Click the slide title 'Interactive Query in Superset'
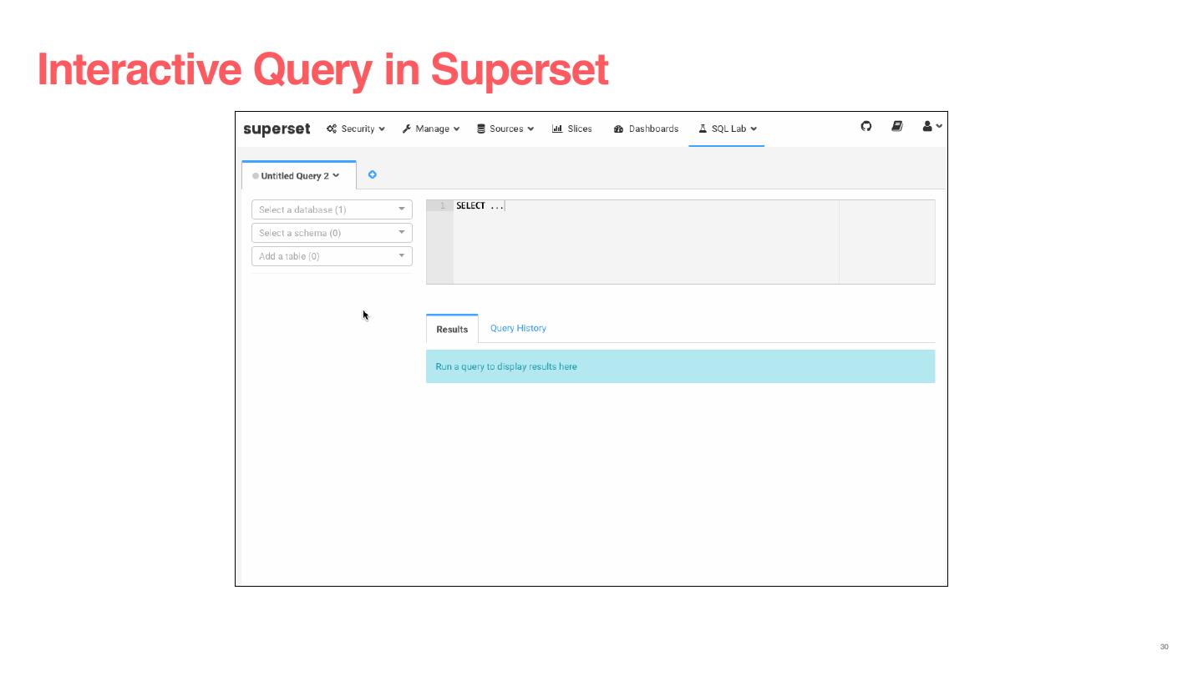This screenshot has width=1203, height=676. [x=322, y=69]
